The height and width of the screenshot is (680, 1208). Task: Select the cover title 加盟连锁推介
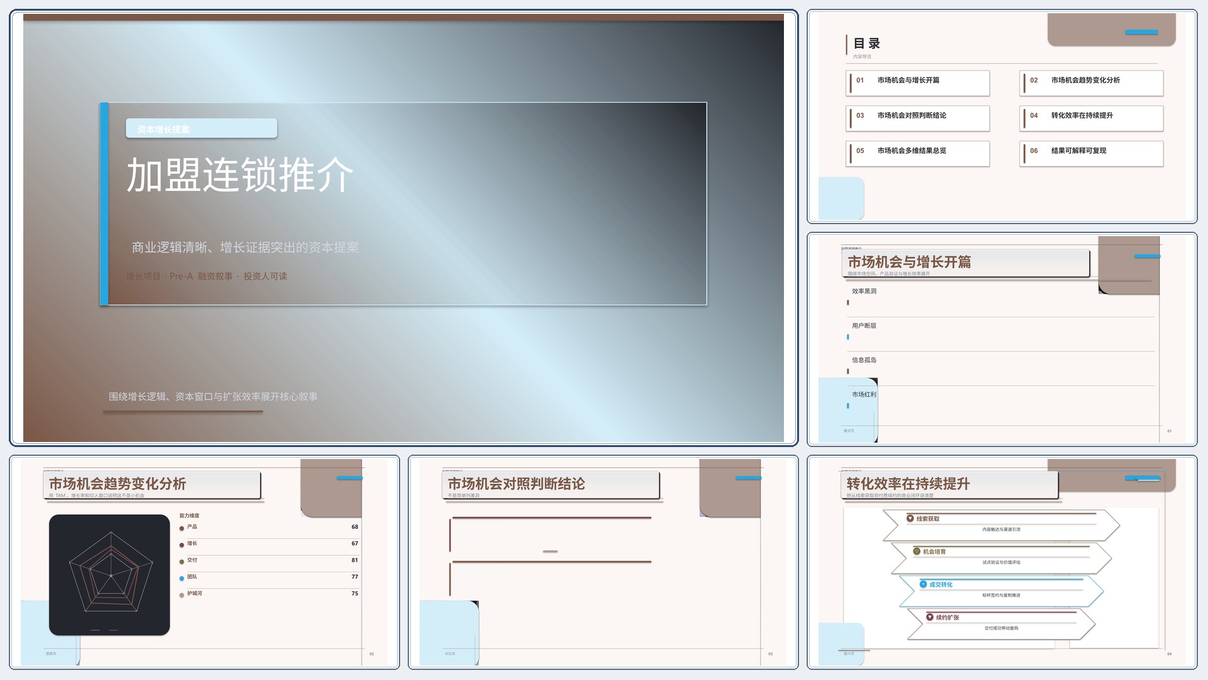point(240,174)
